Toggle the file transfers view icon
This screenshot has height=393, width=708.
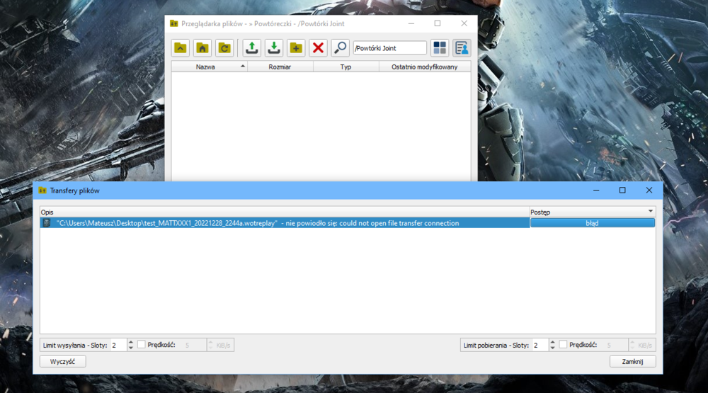coord(462,48)
